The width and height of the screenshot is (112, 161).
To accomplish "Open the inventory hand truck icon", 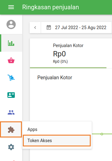I will pos(11,78).
